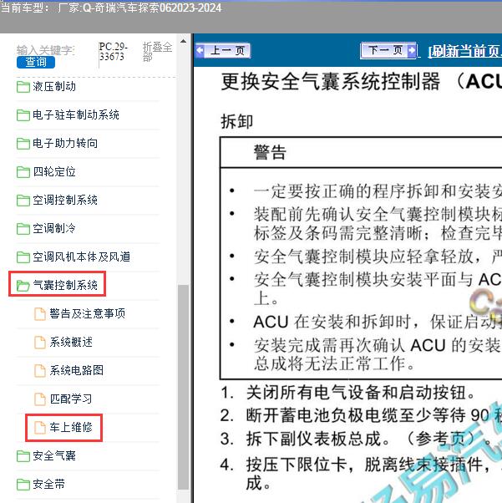Viewport: 502px width, 503px height.
Task: Open the 警告及注意事项 document
Action: tap(87, 313)
